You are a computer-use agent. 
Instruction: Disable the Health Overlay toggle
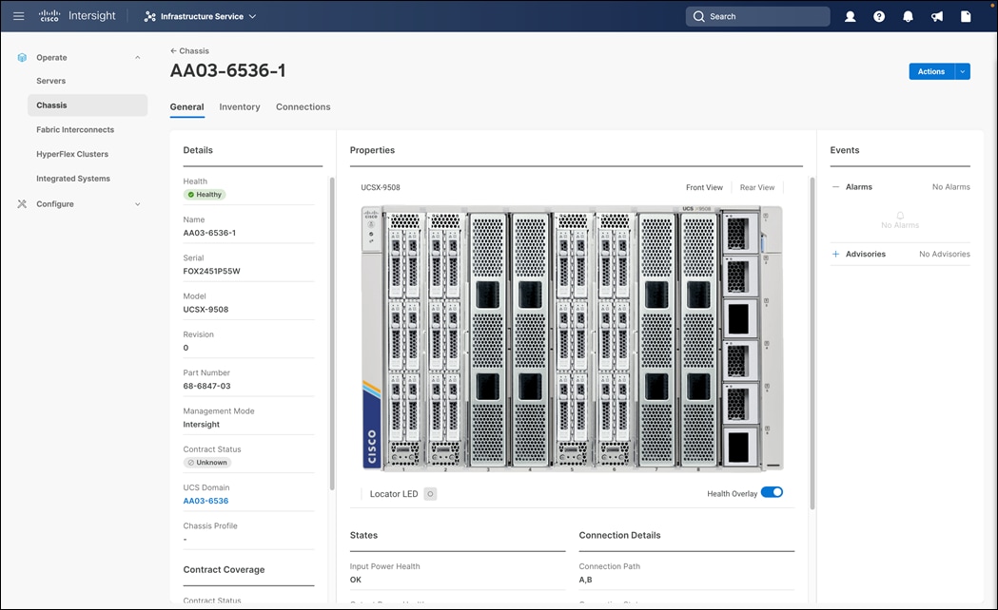pyautogui.click(x=772, y=492)
